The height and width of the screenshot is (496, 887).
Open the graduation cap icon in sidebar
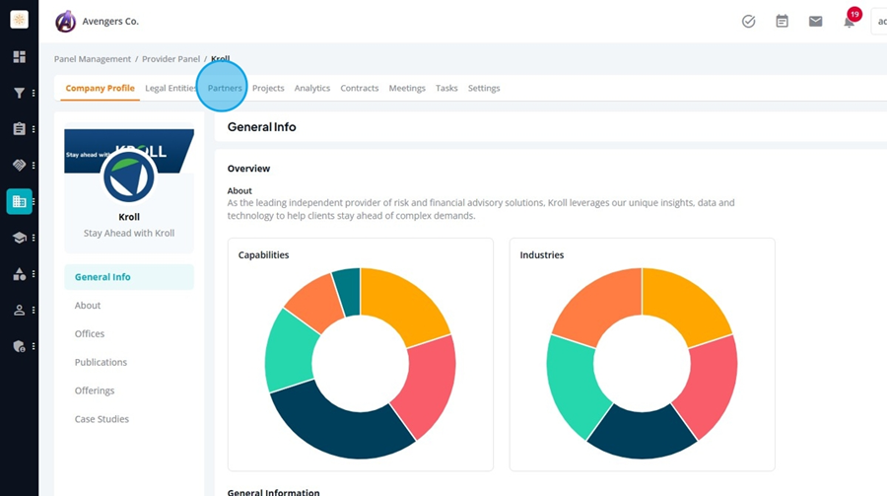pyautogui.click(x=20, y=238)
